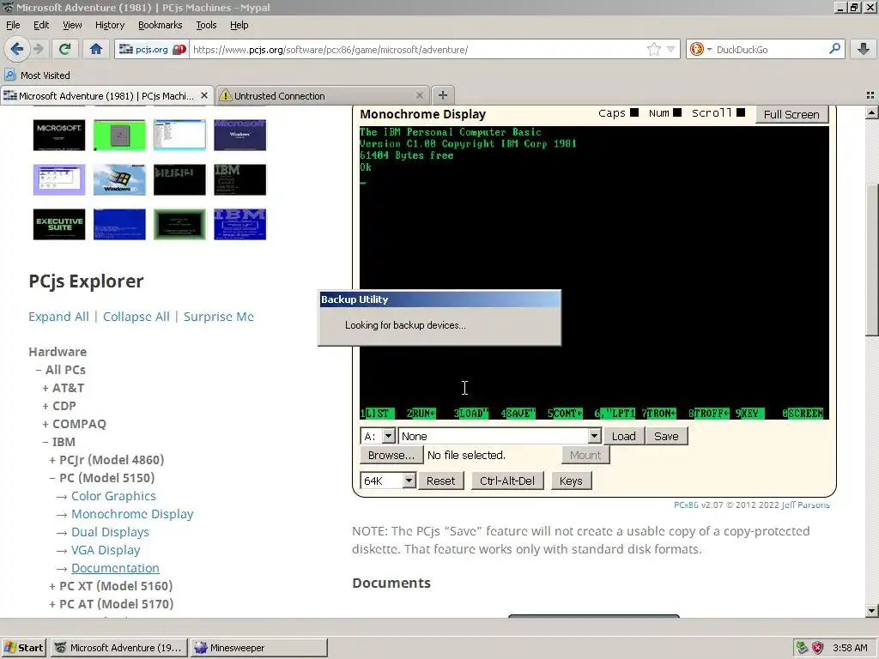Click the pcjs.org site identity icon
Screen dimensions: 879x659
[151, 49]
